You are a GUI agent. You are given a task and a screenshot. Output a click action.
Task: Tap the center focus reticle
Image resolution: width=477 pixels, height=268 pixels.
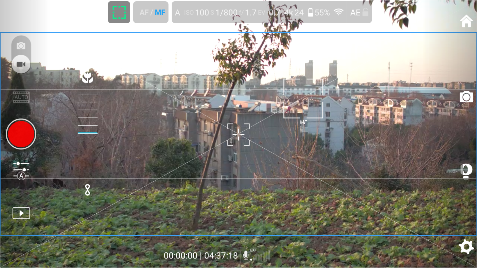click(x=238, y=135)
